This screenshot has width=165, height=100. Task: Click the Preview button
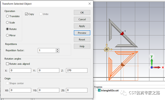pos(82,33)
